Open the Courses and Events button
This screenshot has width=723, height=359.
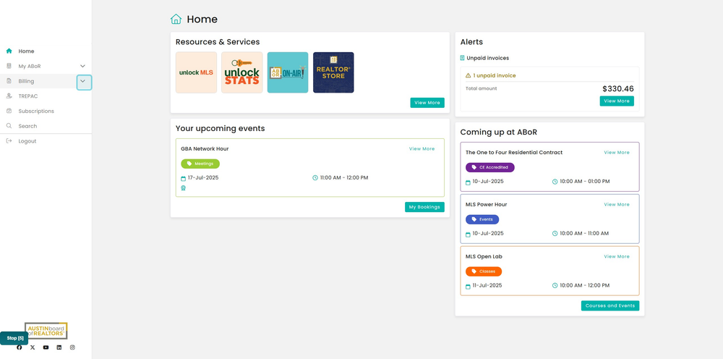[610, 305]
